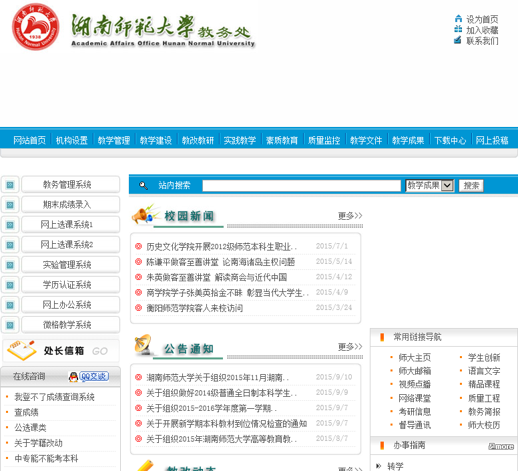Open the 教务简报 quick link

pyautogui.click(x=484, y=412)
